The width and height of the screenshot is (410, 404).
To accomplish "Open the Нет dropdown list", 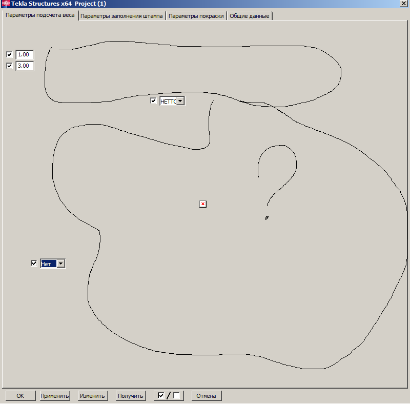I will point(60,264).
